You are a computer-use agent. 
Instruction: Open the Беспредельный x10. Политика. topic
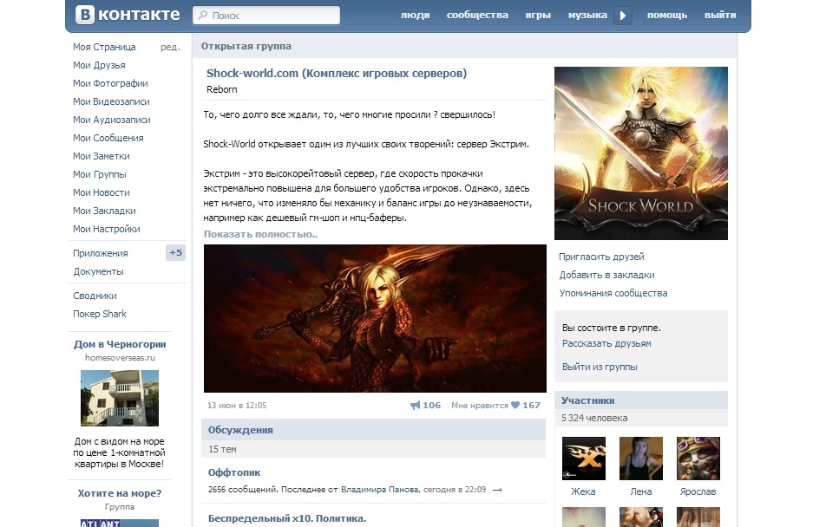coord(287,518)
